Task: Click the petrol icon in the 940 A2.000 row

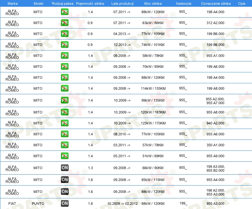Action: coord(64,123)
